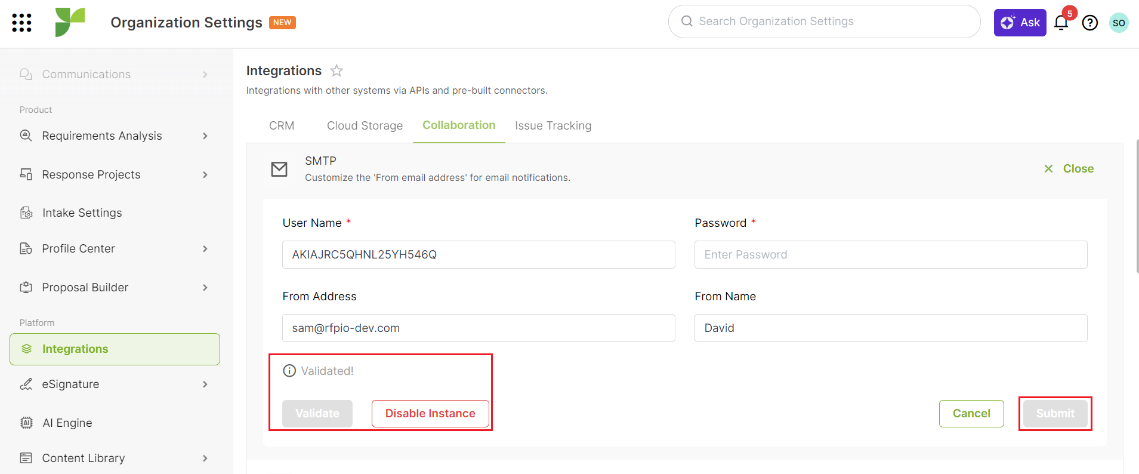Click the Validated info icon

(x=289, y=371)
